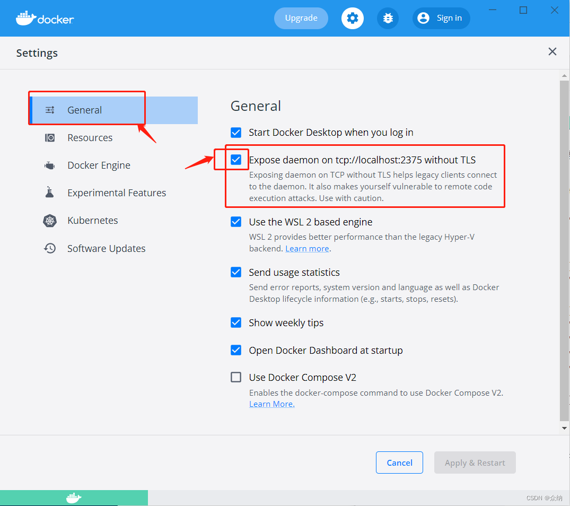This screenshot has height=506, width=570.
Task: Click the scrollbar down arrow
Action: [564, 428]
